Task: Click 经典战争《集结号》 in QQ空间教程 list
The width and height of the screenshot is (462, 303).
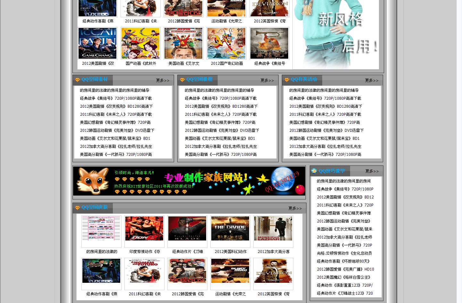Action: (x=221, y=98)
